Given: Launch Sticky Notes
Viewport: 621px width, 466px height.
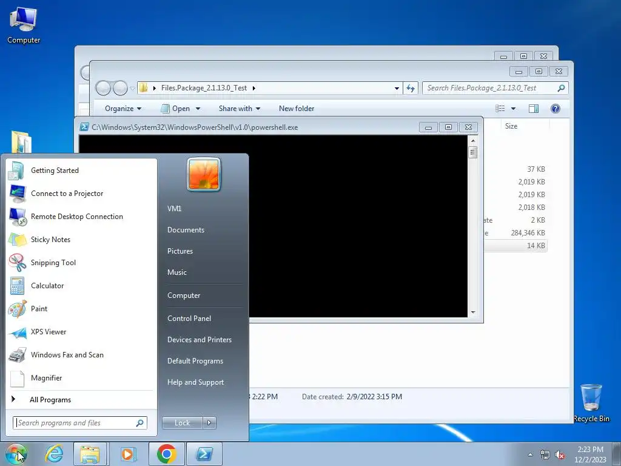Looking at the screenshot, I should point(81,239).
